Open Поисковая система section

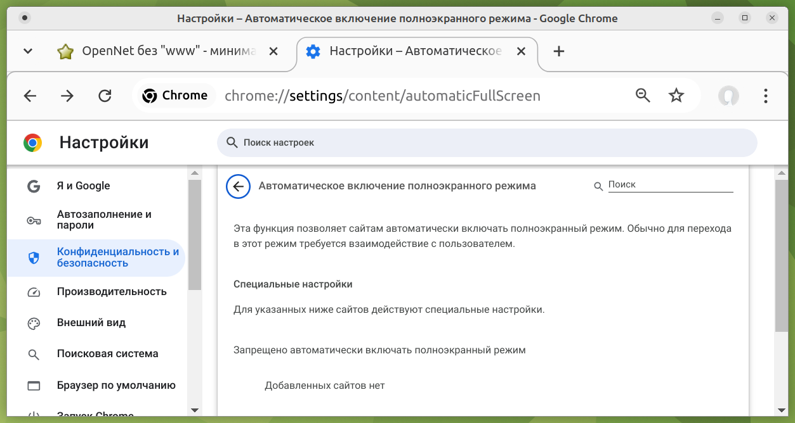coord(96,354)
